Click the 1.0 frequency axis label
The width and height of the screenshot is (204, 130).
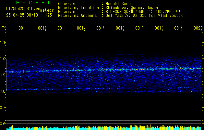(3, 59)
